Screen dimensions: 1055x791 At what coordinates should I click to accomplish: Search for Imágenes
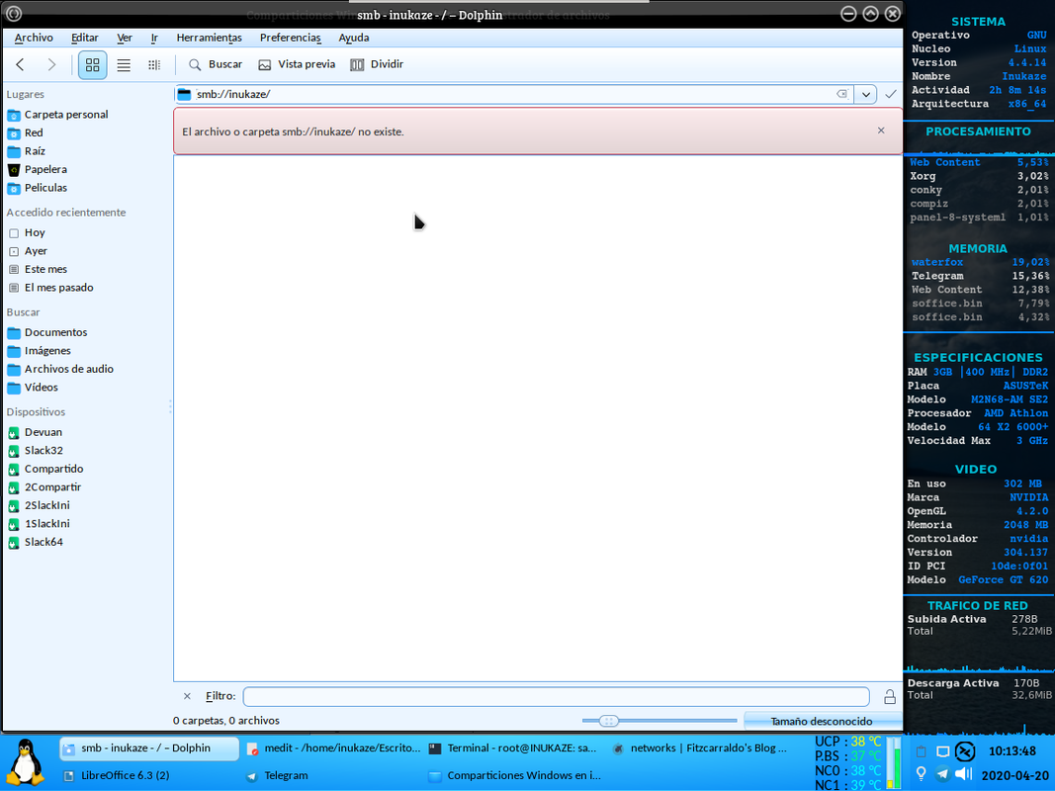coord(39,350)
